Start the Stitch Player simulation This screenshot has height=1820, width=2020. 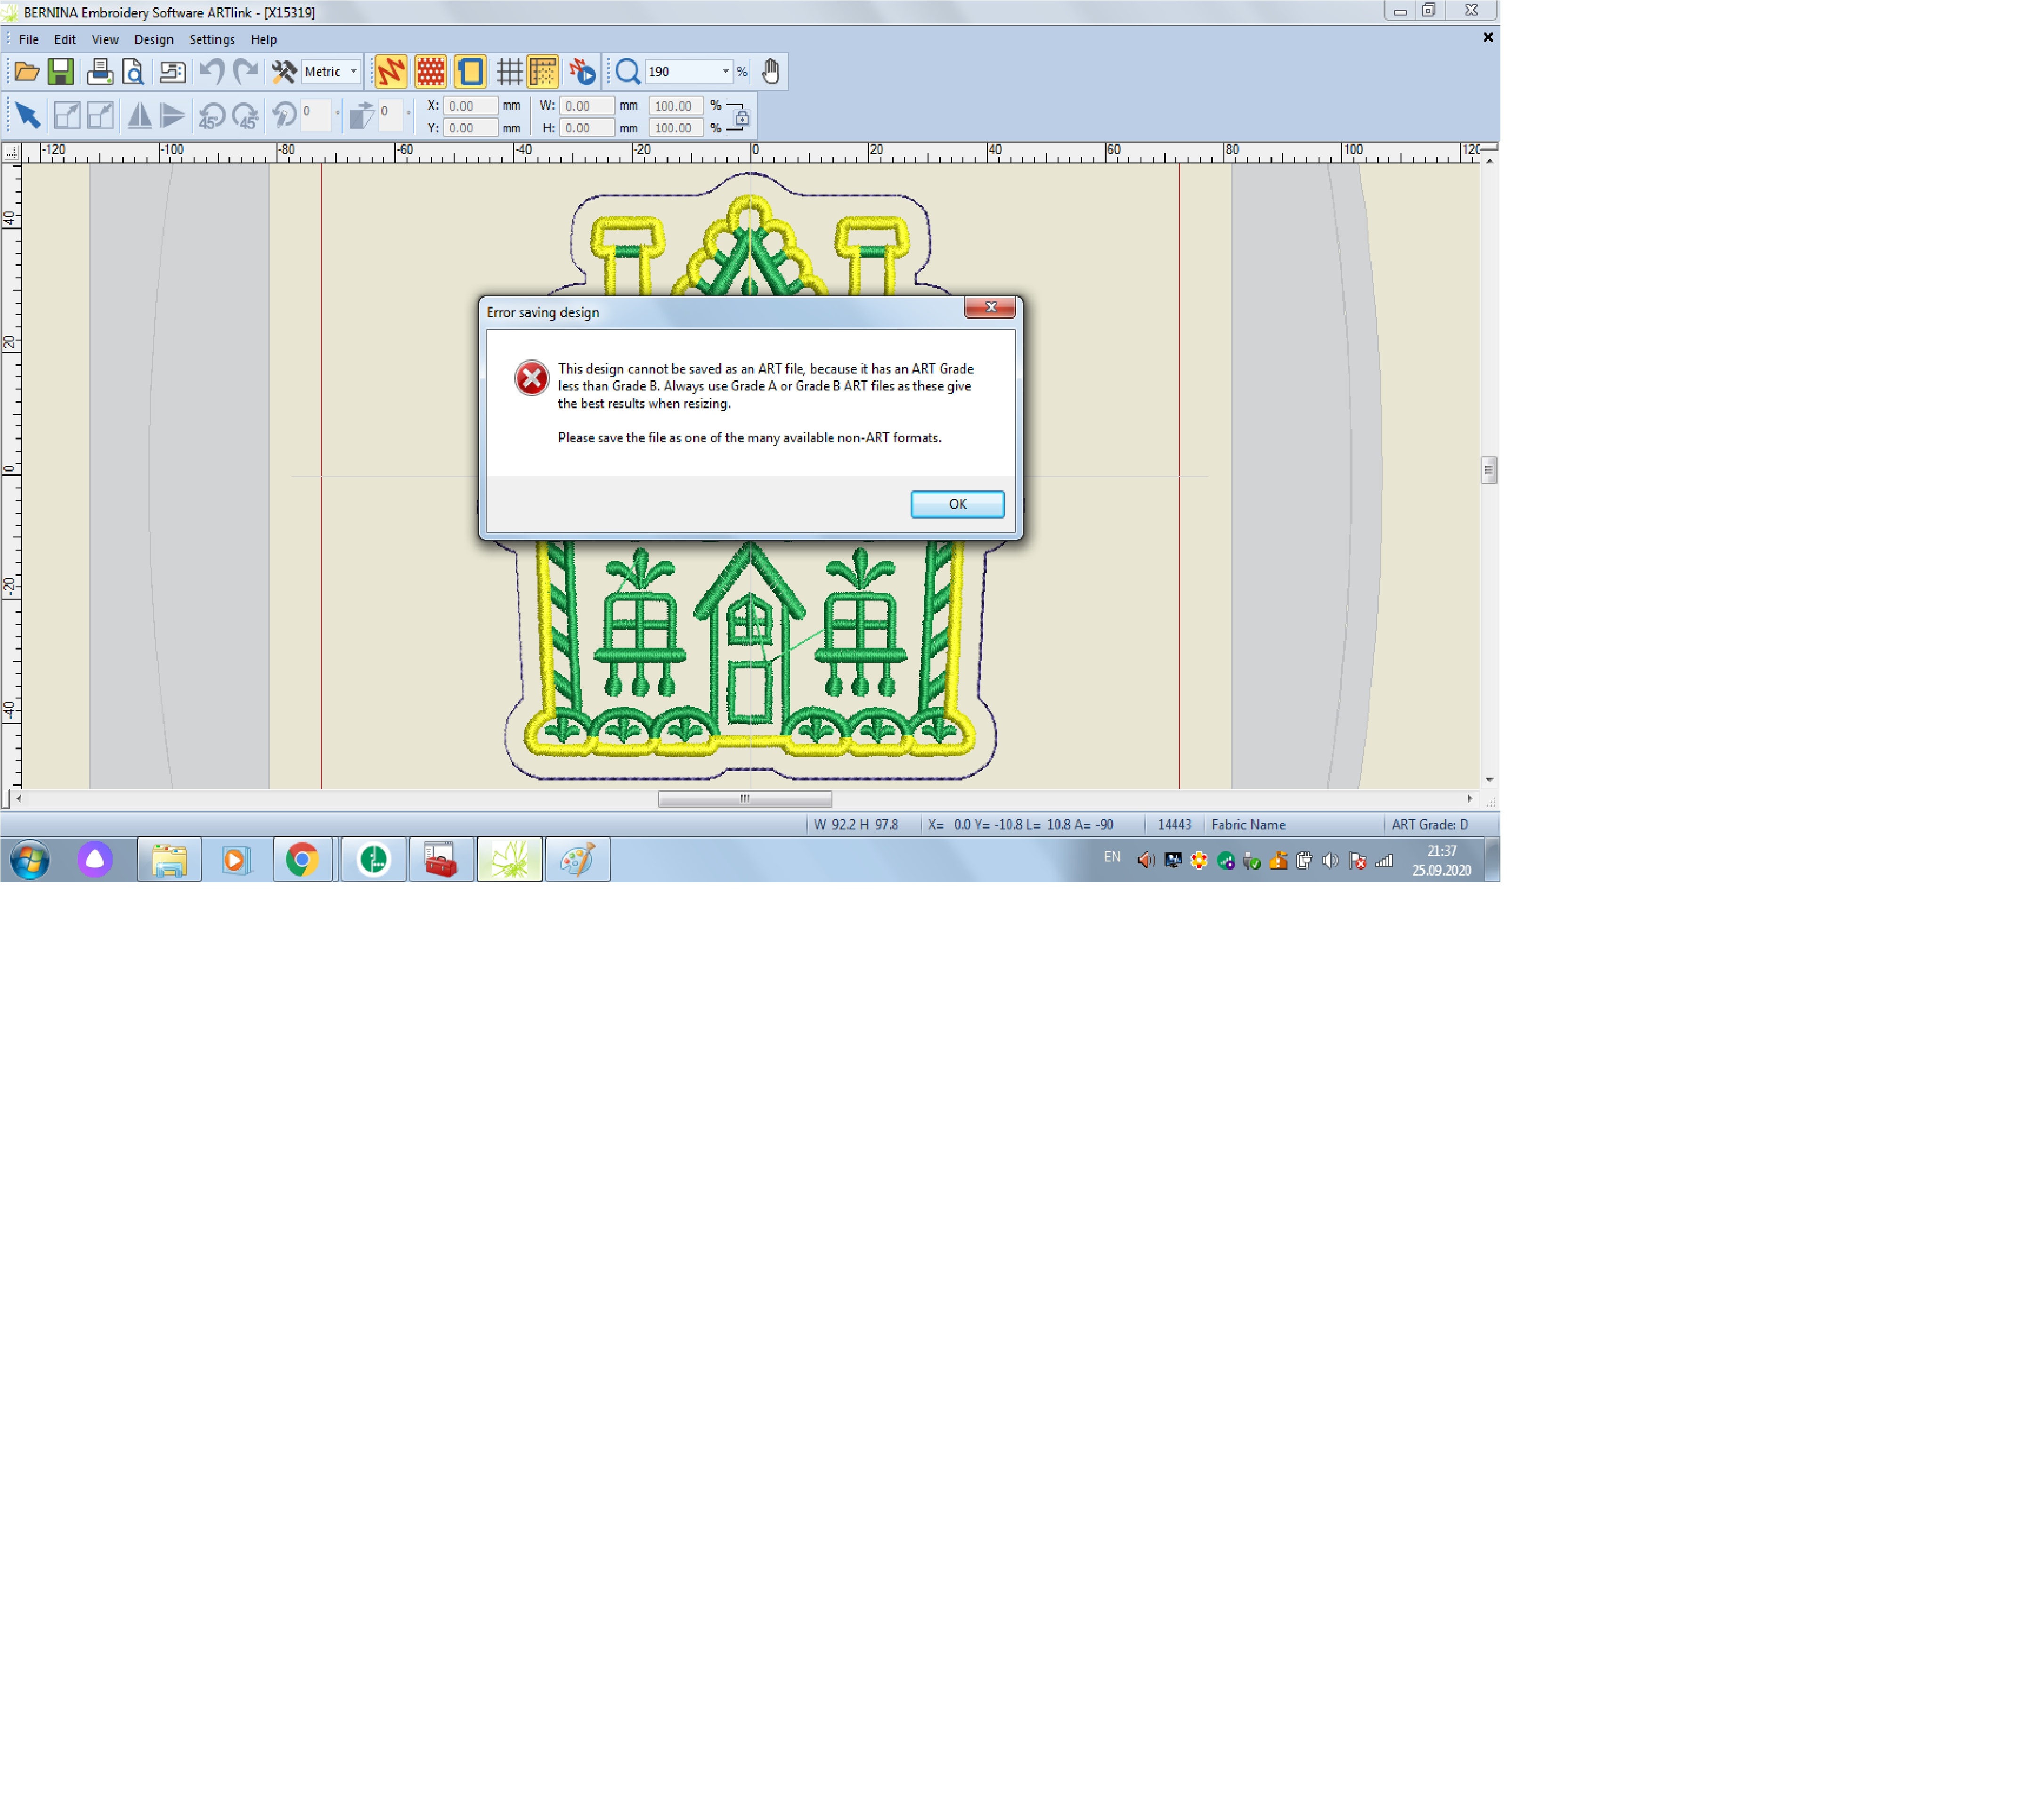(582, 71)
